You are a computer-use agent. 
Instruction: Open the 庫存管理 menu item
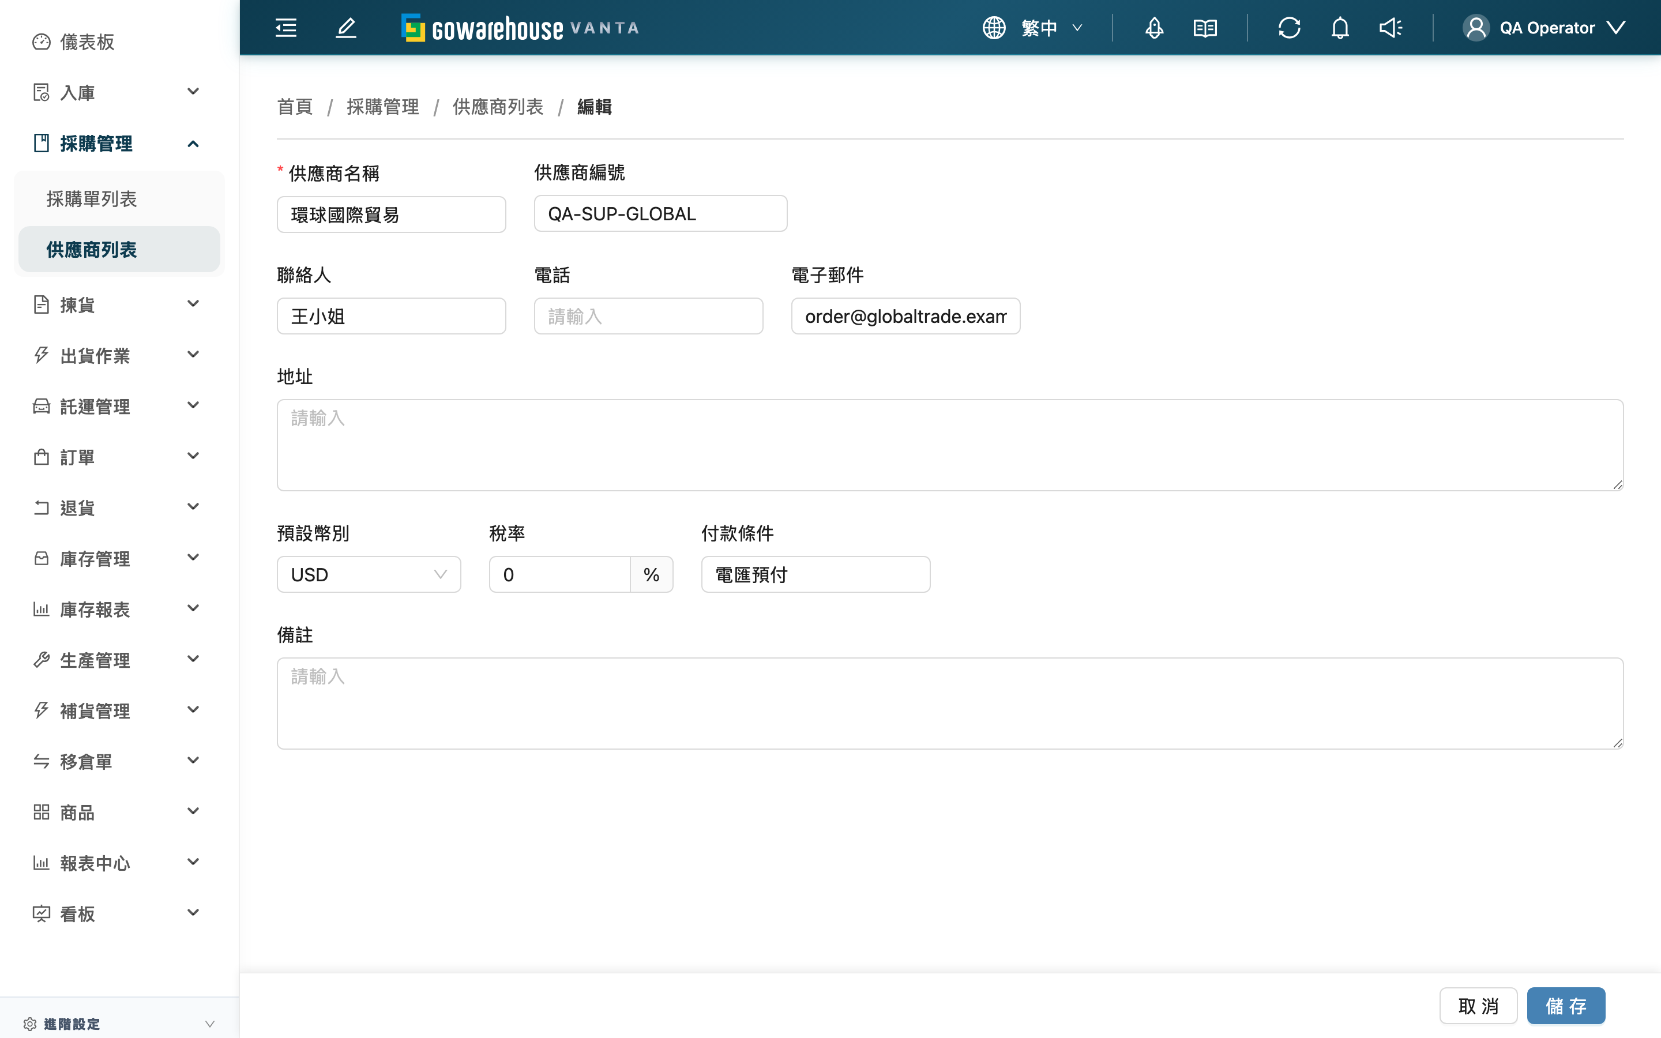point(119,558)
